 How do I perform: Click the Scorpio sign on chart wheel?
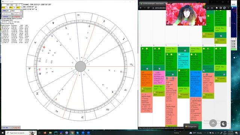click(x=131, y=65)
